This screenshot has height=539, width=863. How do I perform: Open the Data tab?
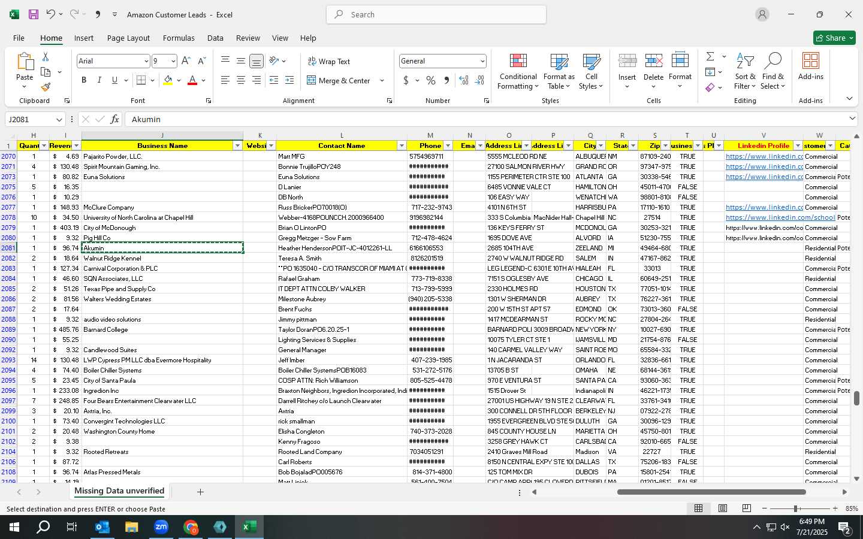pos(215,38)
